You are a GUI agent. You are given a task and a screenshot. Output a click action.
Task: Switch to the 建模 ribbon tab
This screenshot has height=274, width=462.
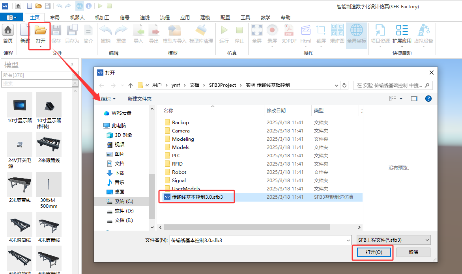205,18
